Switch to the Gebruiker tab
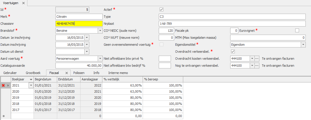The height and width of the screenshot is (120, 311). point(9,73)
